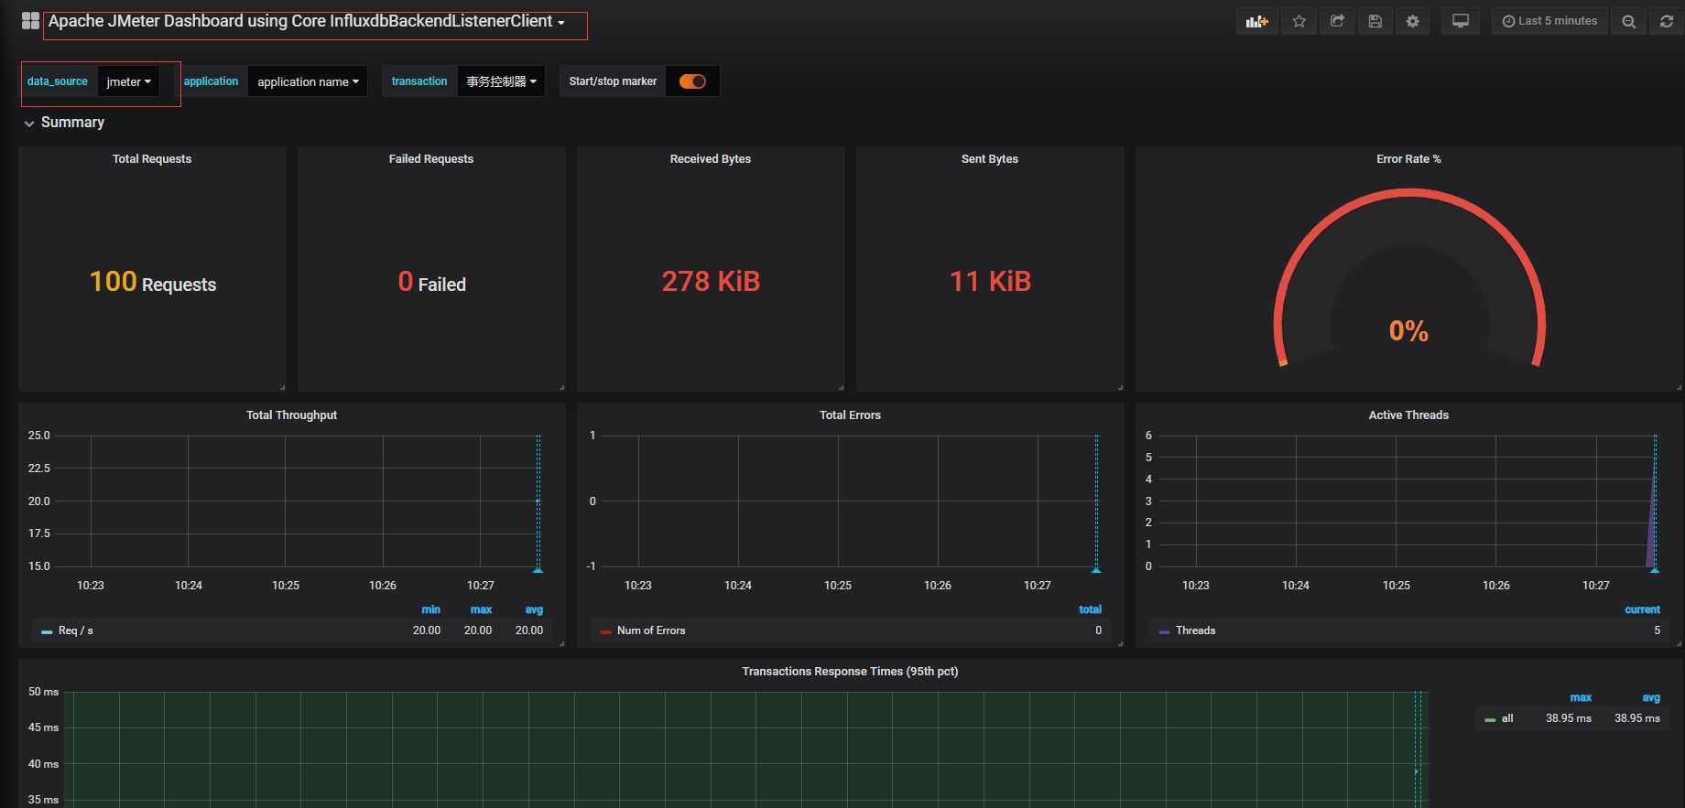This screenshot has width=1685, height=808.
Task: Save the dashboard via disk icon
Action: pyautogui.click(x=1375, y=21)
